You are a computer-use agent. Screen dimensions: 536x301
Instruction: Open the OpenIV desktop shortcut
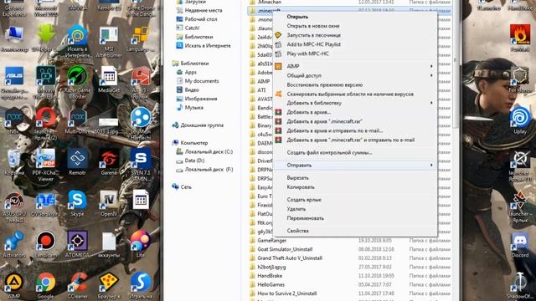click(109, 204)
